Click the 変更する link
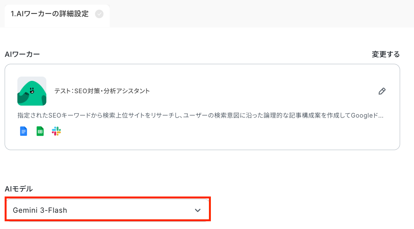 tap(385, 54)
